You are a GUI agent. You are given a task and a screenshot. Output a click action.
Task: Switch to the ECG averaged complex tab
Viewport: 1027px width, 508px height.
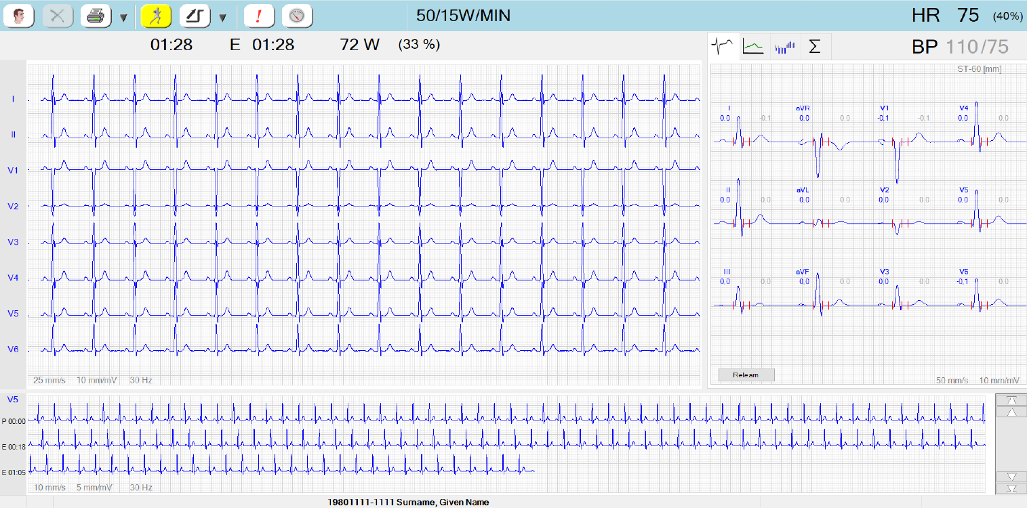coord(723,47)
